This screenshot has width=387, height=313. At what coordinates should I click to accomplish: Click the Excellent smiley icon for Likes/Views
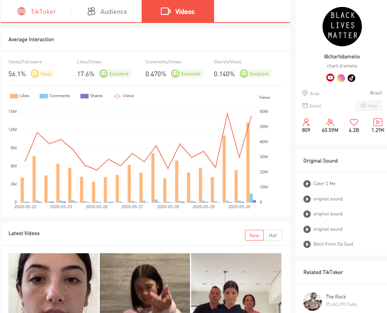(103, 74)
